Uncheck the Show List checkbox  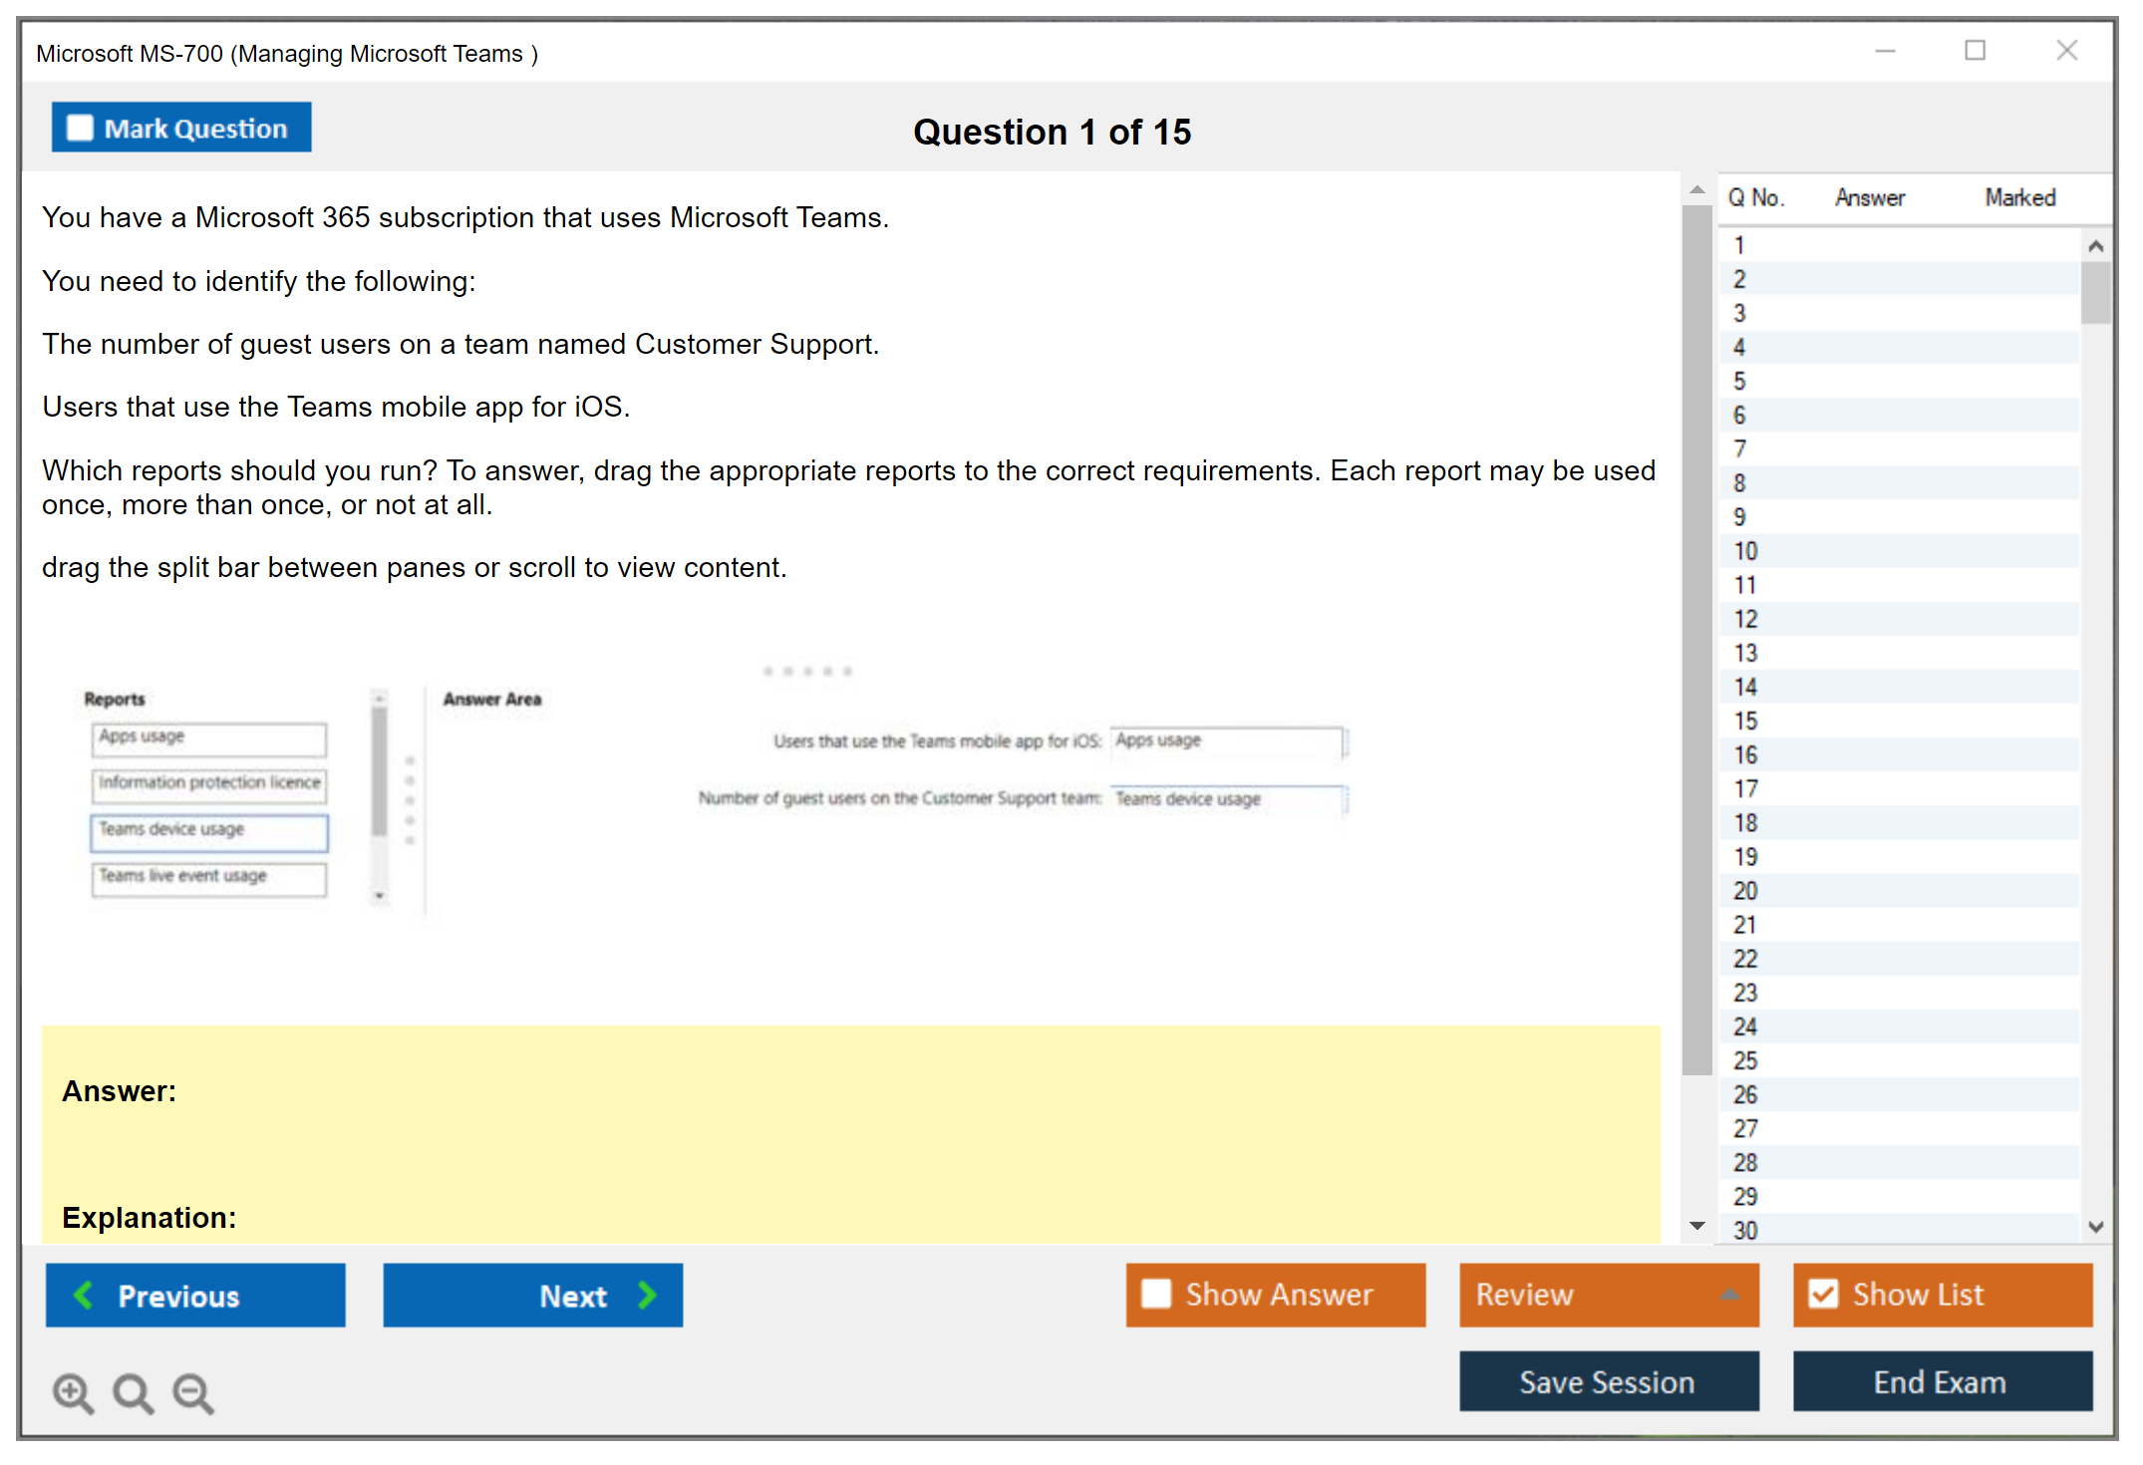(x=1823, y=1294)
